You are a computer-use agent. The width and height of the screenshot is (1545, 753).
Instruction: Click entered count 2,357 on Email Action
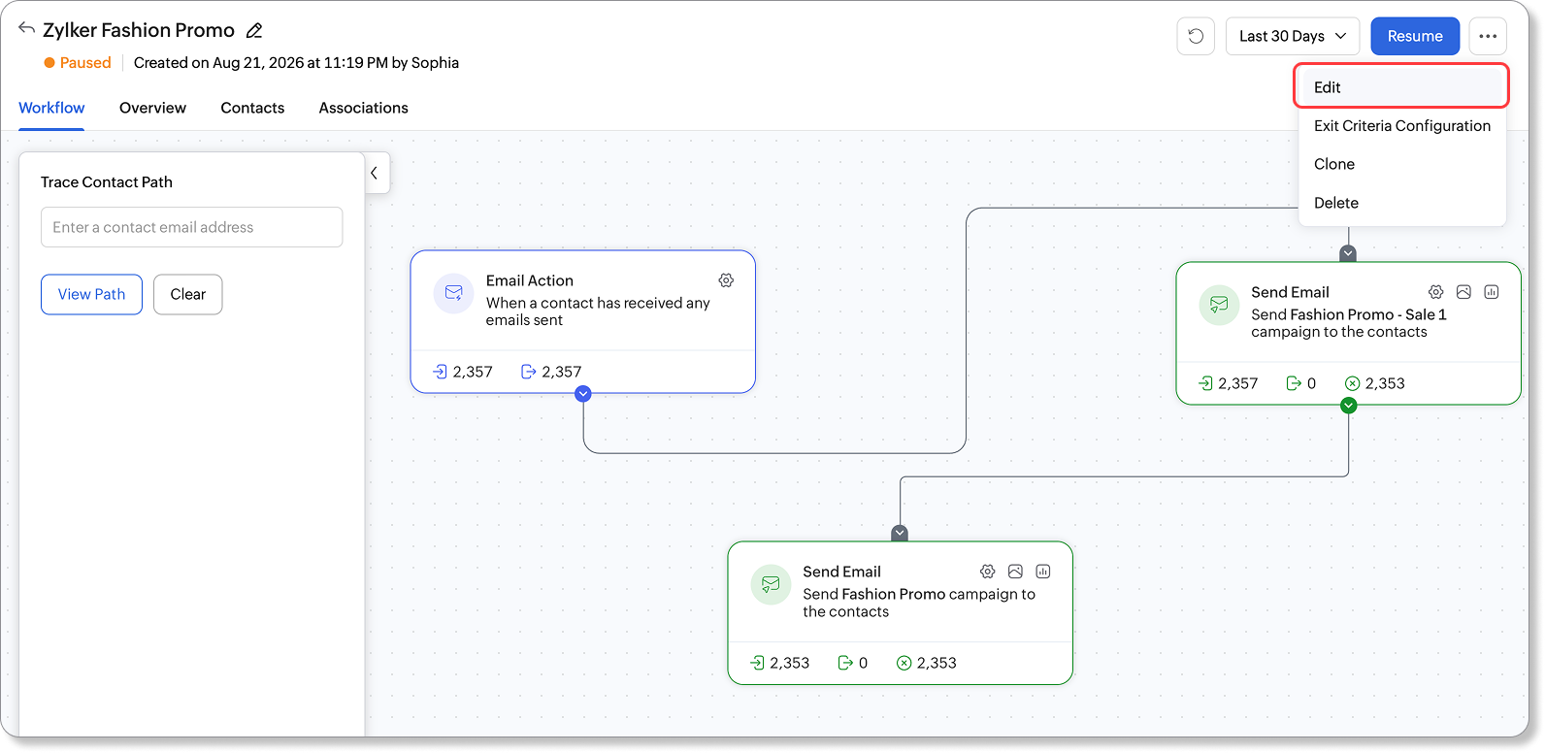pyautogui.click(x=463, y=372)
